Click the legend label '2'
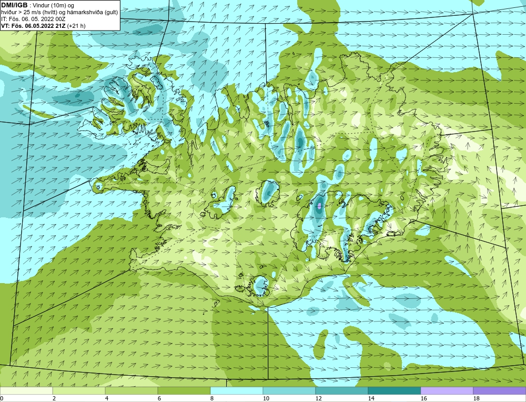This screenshot has width=526, height=402. click(x=54, y=398)
